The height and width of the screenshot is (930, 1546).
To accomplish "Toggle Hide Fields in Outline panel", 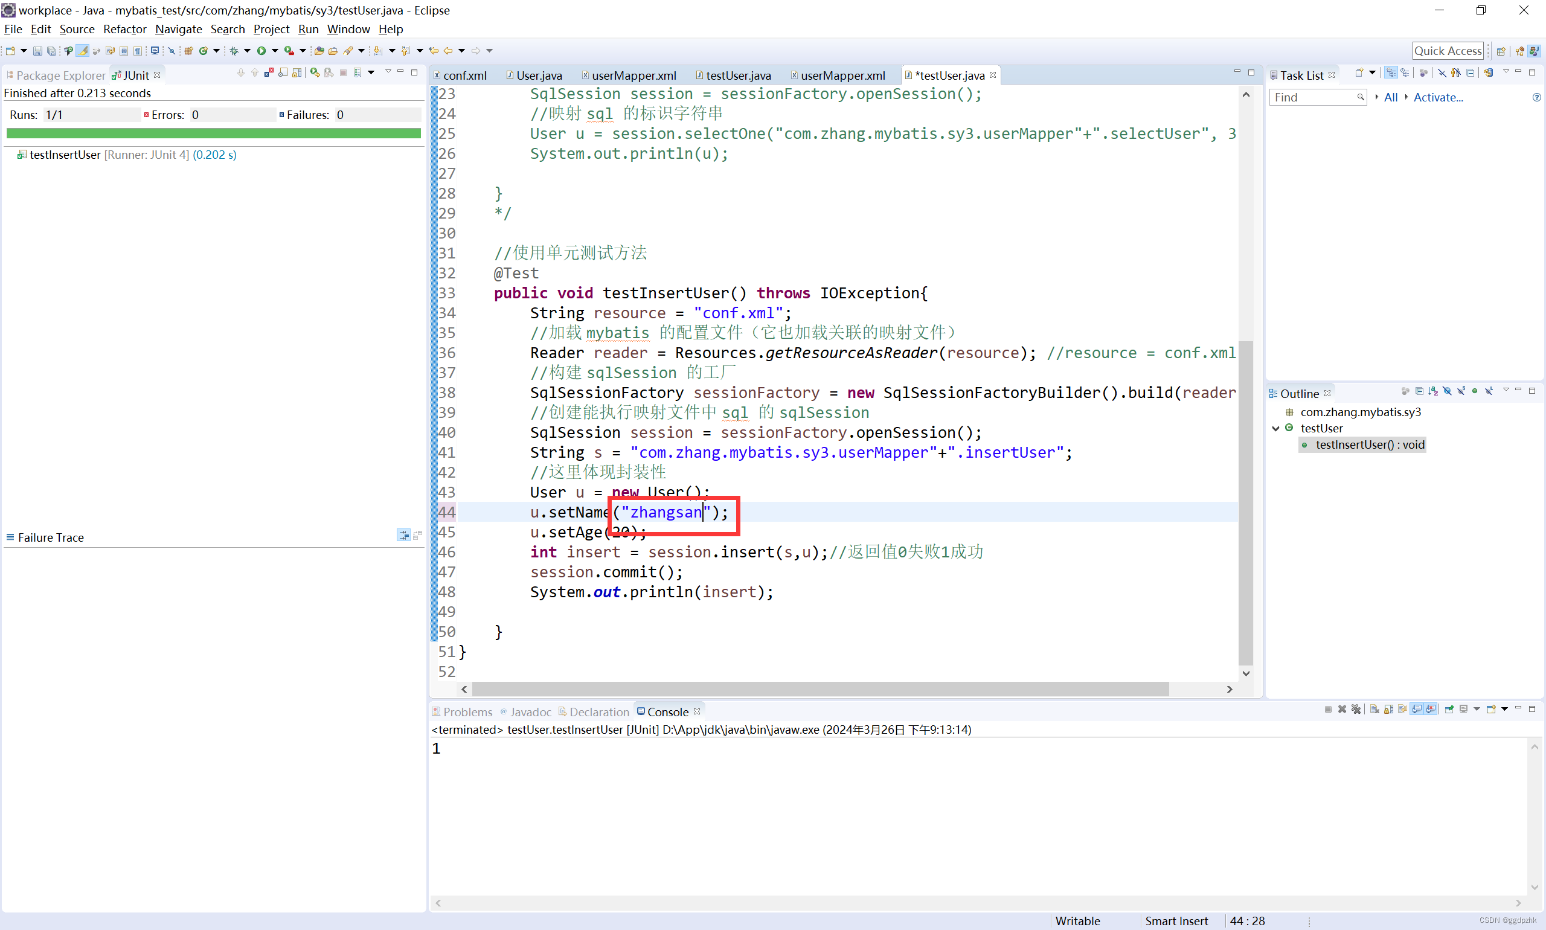I will point(1447,391).
